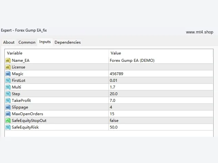Viewport: 218px width, 163px height.
Task: Click the MaxOpenOrders value 15
Action: (112, 114)
